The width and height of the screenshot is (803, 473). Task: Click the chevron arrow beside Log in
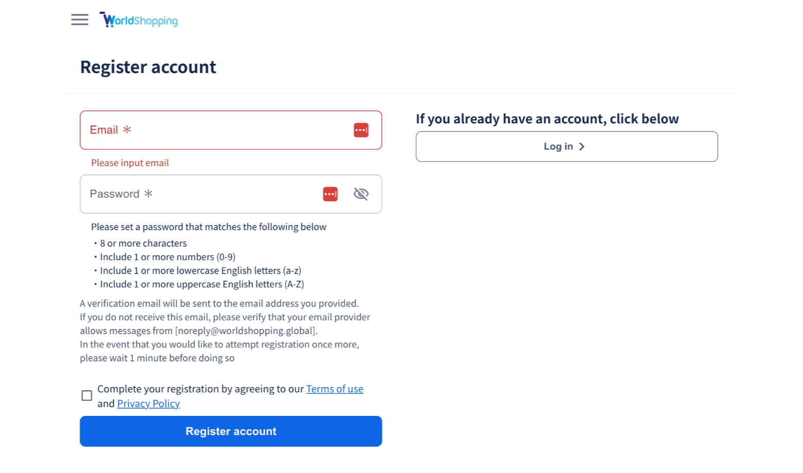pyautogui.click(x=582, y=147)
